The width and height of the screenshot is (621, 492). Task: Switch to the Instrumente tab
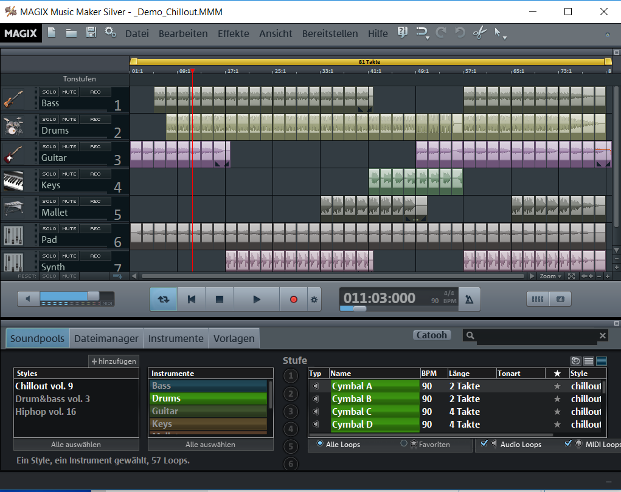click(x=176, y=338)
